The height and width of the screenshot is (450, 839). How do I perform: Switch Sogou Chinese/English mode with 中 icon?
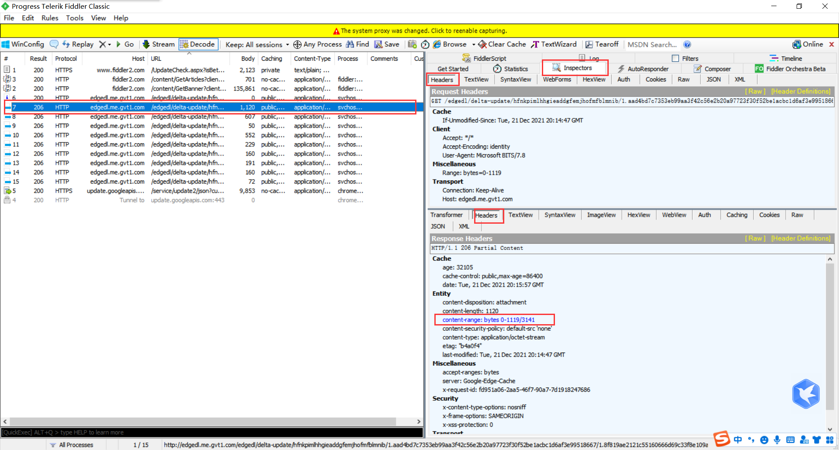click(738, 440)
